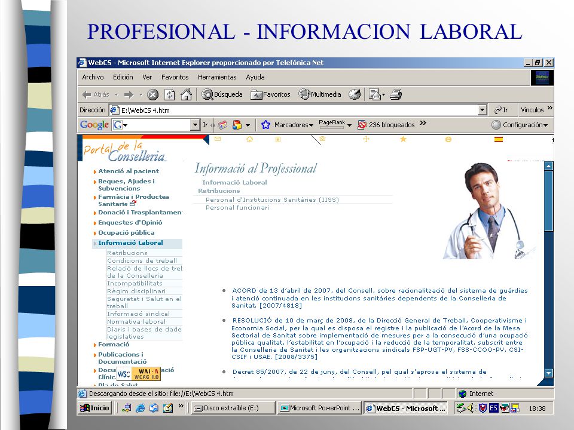The height and width of the screenshot is (430, 574).
Task: Click the Portal de la Conselleria logo
Action: (124, 151)
